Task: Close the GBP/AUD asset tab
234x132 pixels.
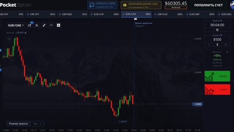Action: pyautogui.click(x=60, y=14)
